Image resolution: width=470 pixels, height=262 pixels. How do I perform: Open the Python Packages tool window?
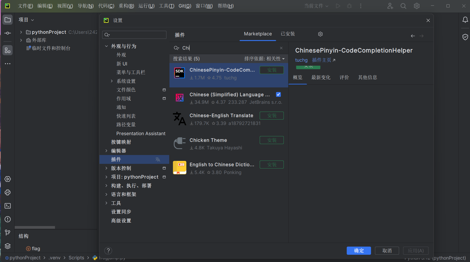click(8, 193)
